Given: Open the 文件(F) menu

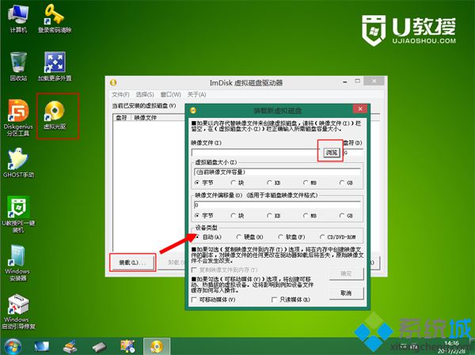Looking at the screenshot, I should 120,95.
